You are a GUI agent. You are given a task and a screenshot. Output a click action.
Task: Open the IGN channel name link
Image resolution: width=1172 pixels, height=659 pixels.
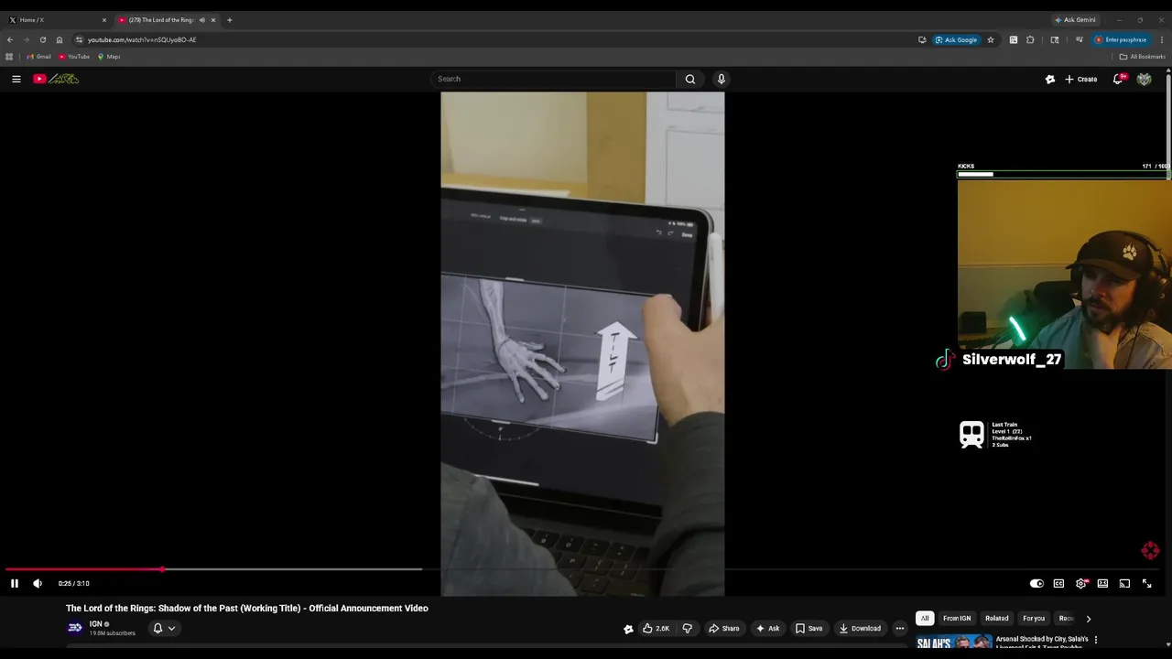[x=95, y=624]
